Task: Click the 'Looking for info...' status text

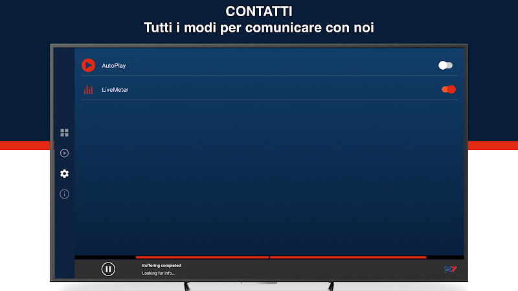Action: click(x=158, y=273)
